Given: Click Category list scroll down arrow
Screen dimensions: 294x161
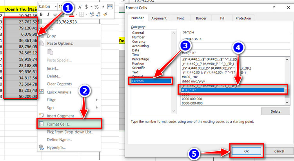Looking at the screenshot, I should click(174, 111).
